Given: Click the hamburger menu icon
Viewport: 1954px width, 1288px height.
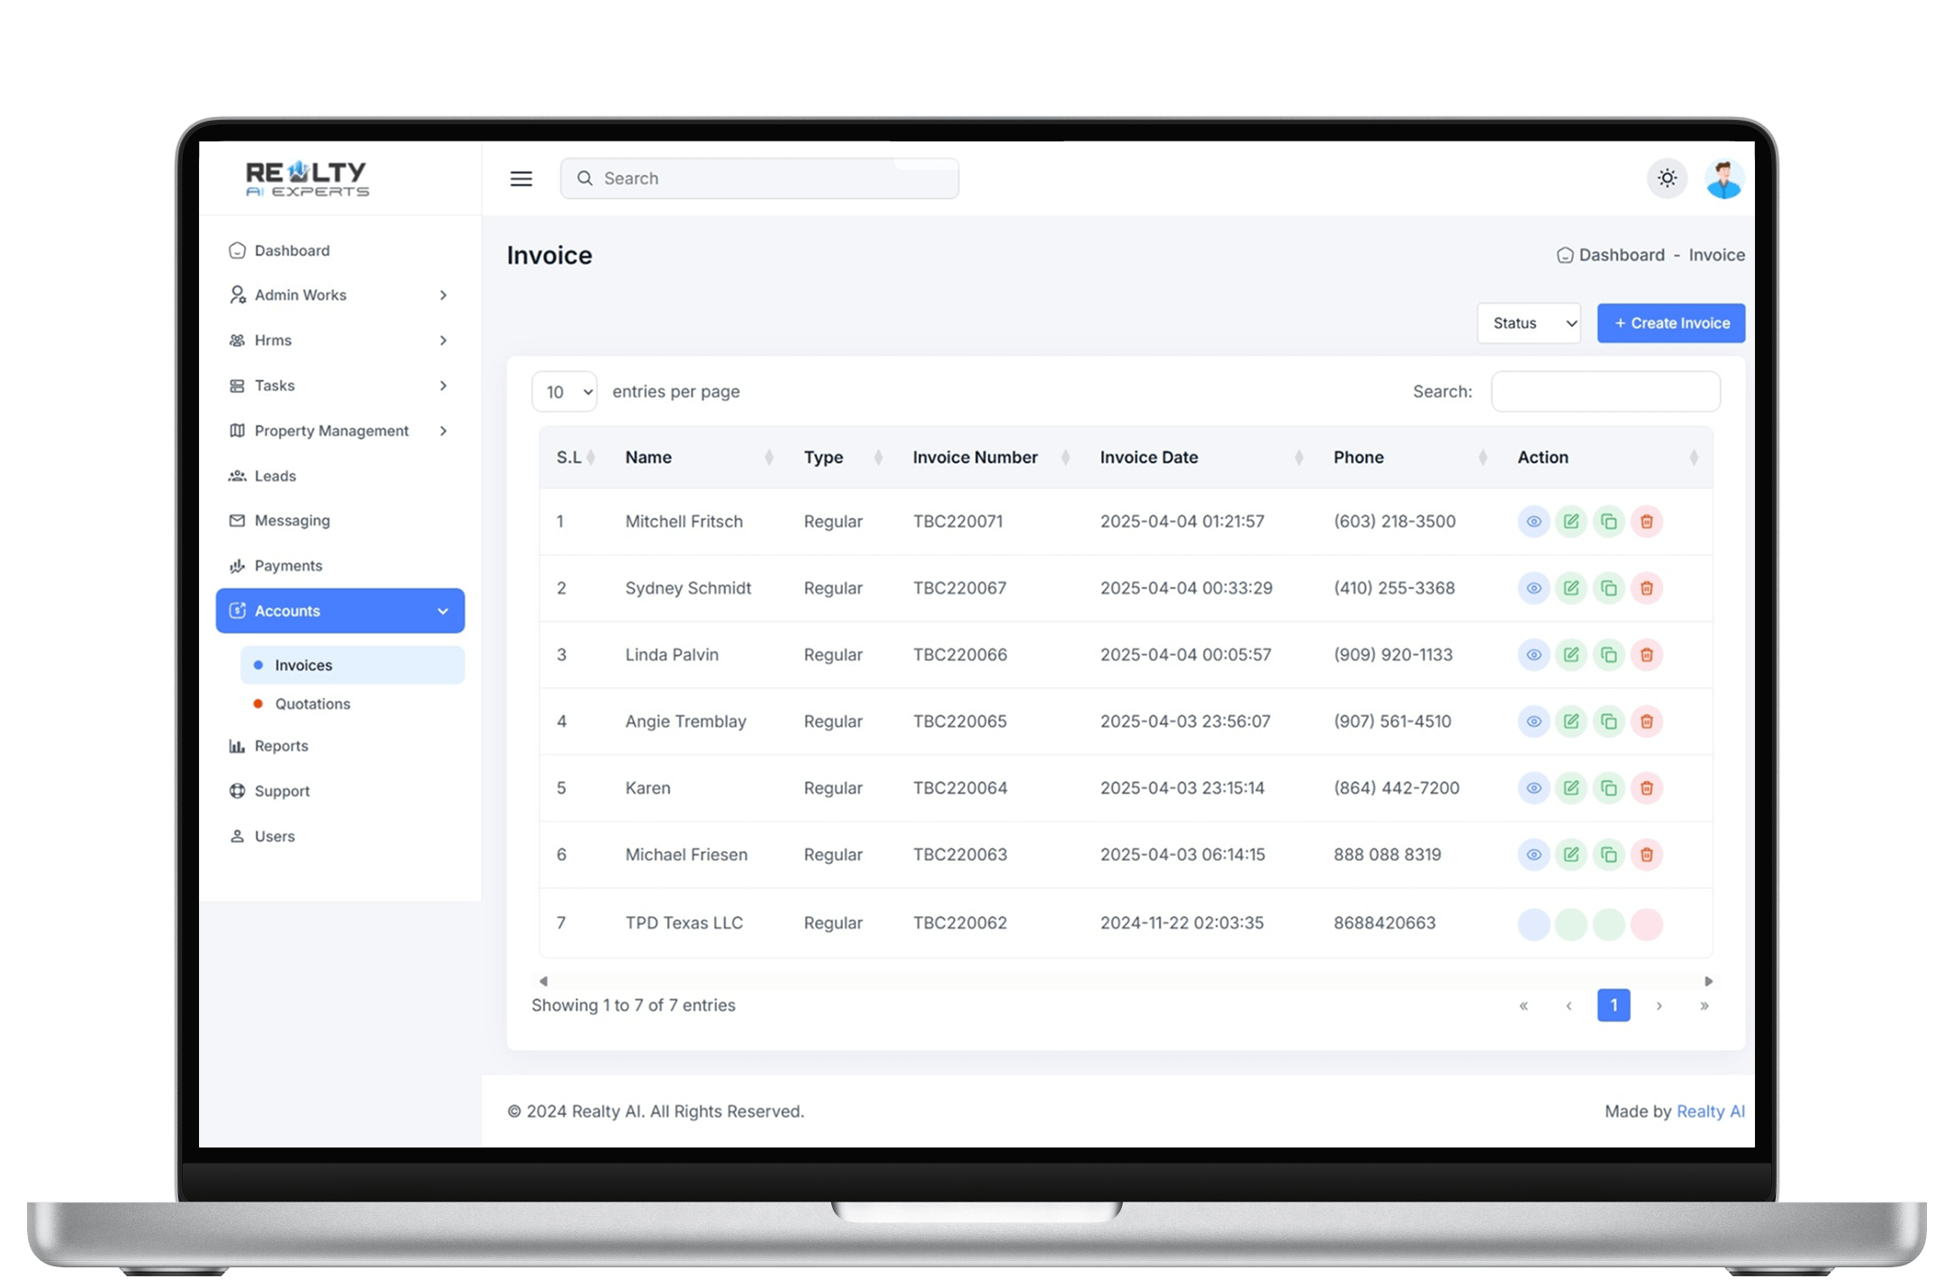Looking at the screenshot, I should (521, 178).
